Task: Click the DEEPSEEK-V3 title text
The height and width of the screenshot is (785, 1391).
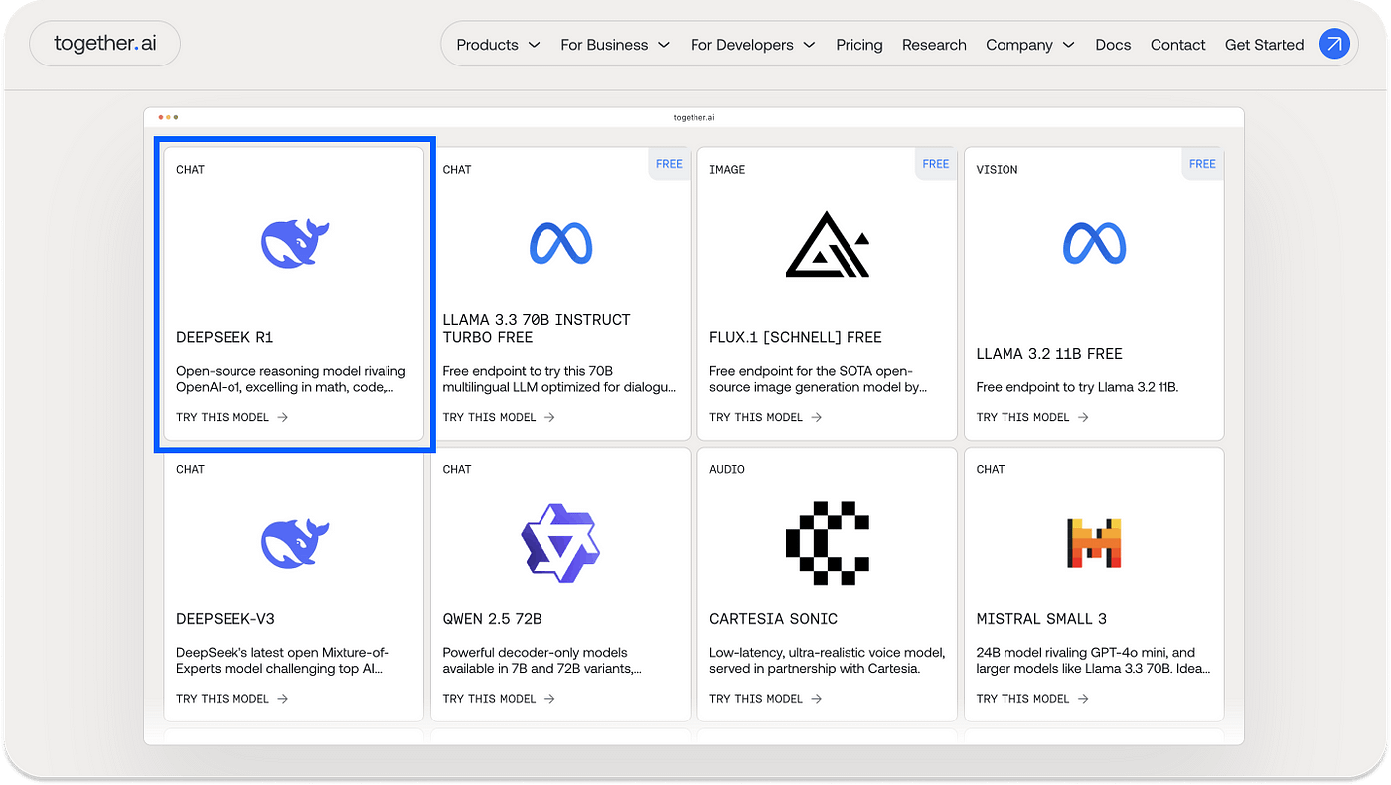Action: click(226, 619)
